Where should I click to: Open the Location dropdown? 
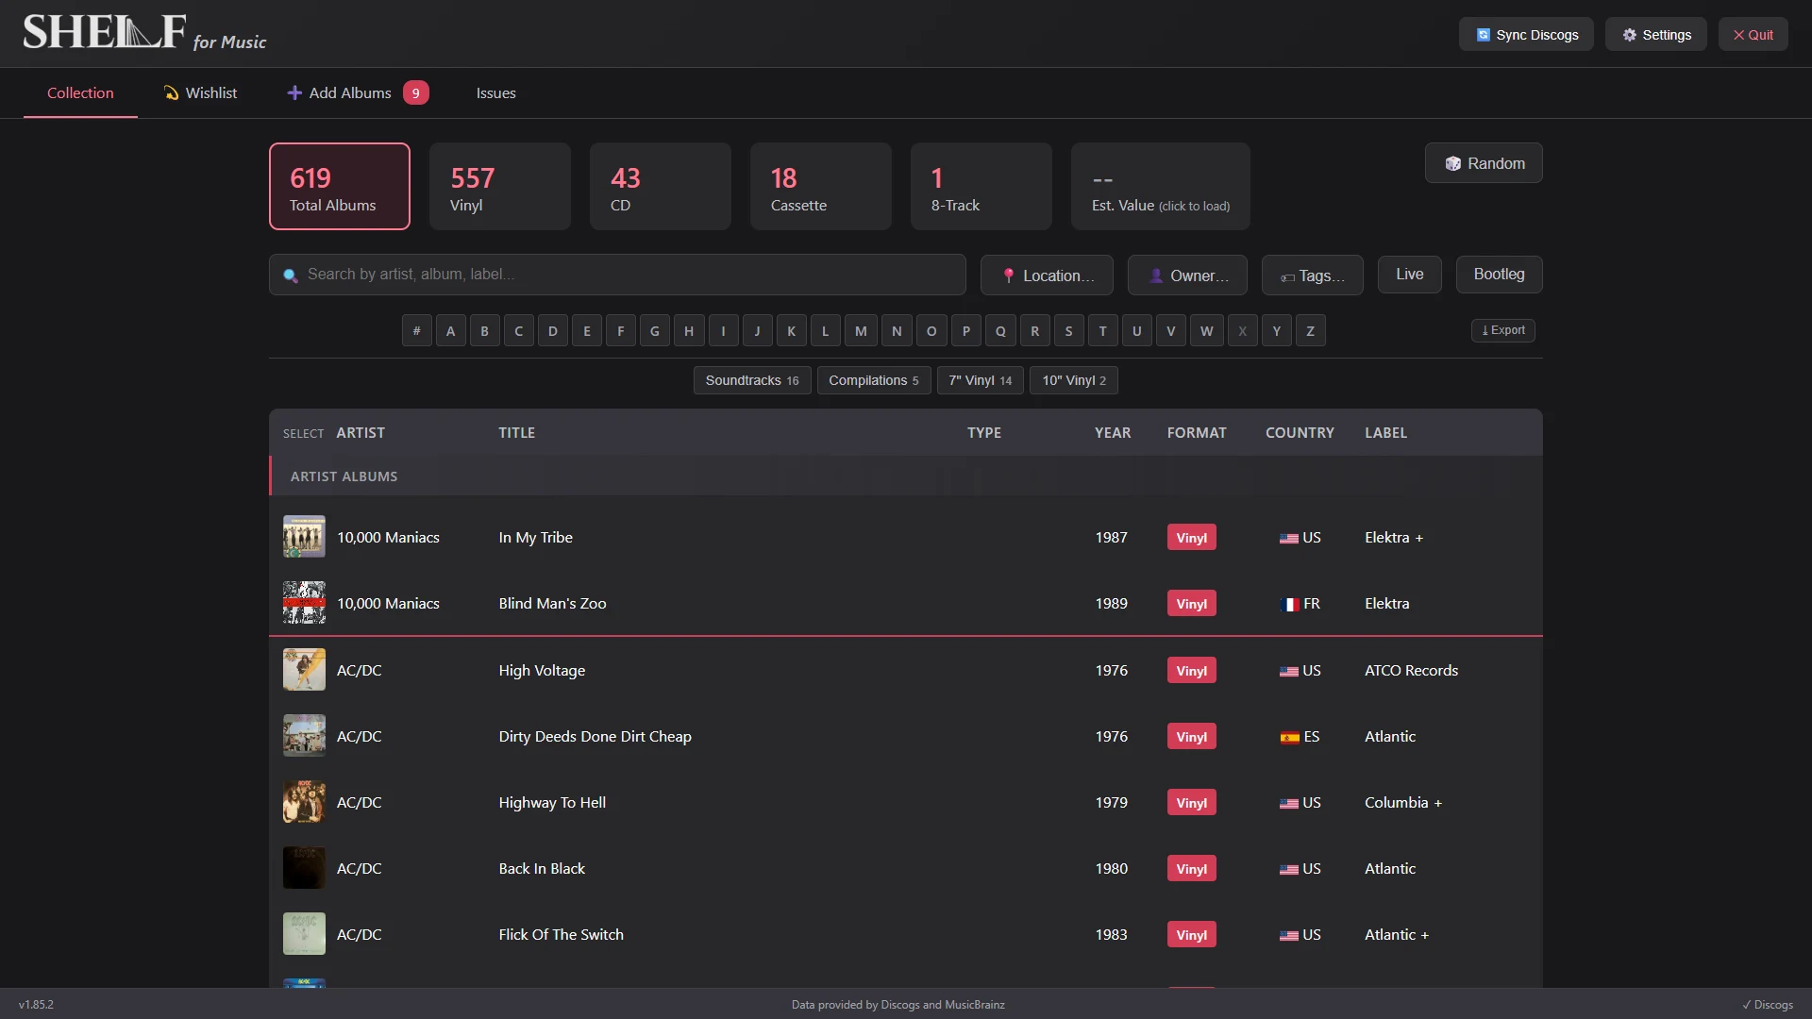coord(1047,276)
